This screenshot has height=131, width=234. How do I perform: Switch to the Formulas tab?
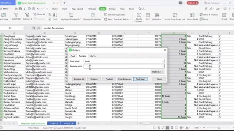[92, 9]
